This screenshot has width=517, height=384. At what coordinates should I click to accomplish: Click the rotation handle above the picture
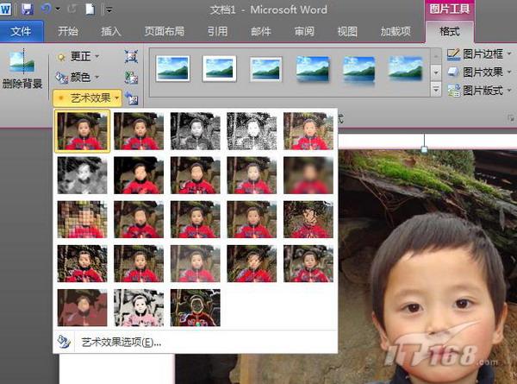[x=424, y=149]
